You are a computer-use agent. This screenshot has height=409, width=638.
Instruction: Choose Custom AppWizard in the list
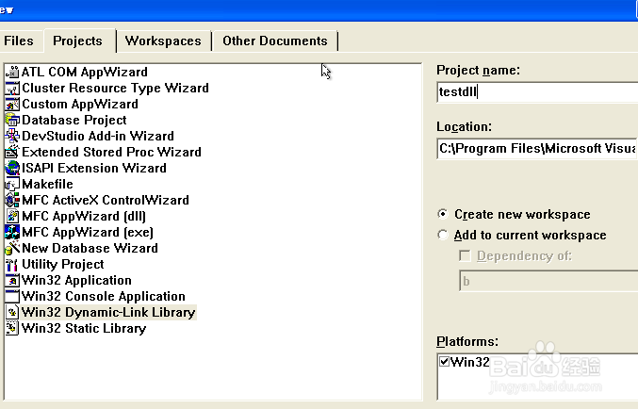tap(80, 104)
